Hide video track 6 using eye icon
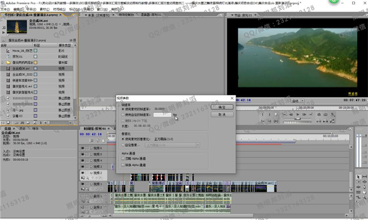This screenshot has width=368, height=220. pos(83,148)
